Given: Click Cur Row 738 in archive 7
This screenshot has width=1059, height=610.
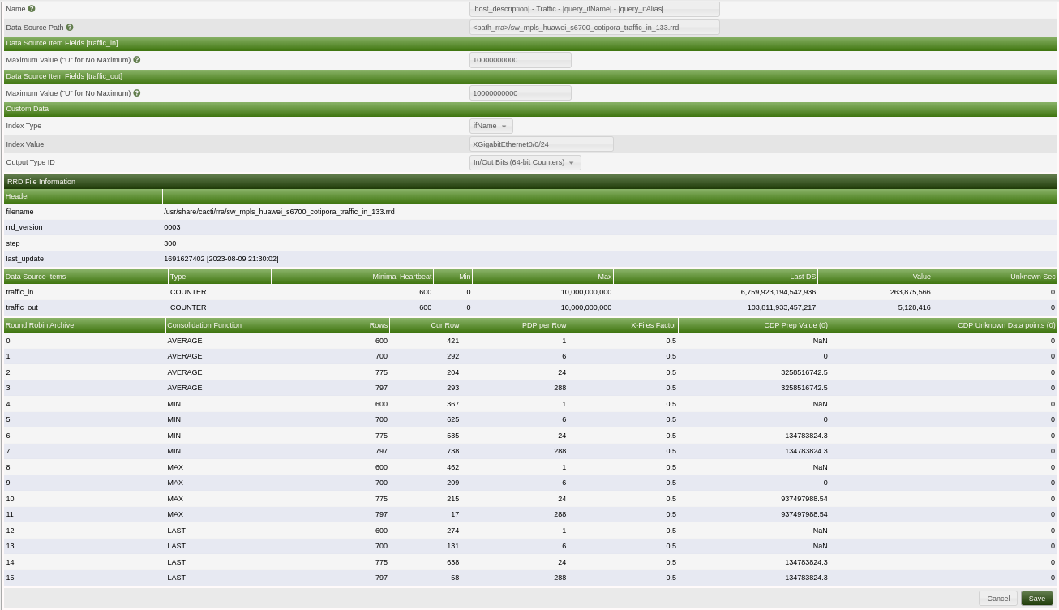Looking at the screenshot, I should pos(452,451).
